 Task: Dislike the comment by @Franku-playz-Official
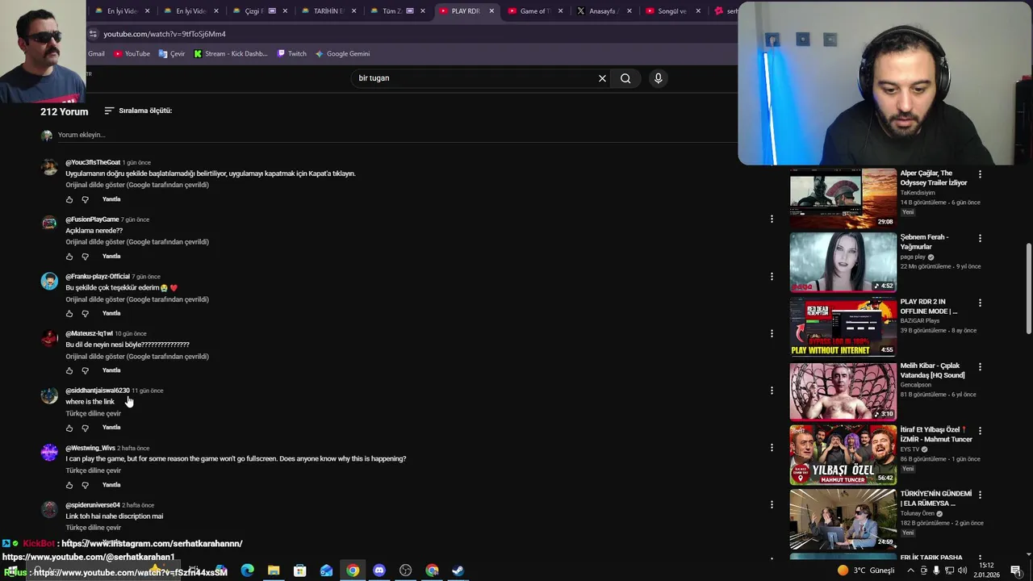point(86,314)
